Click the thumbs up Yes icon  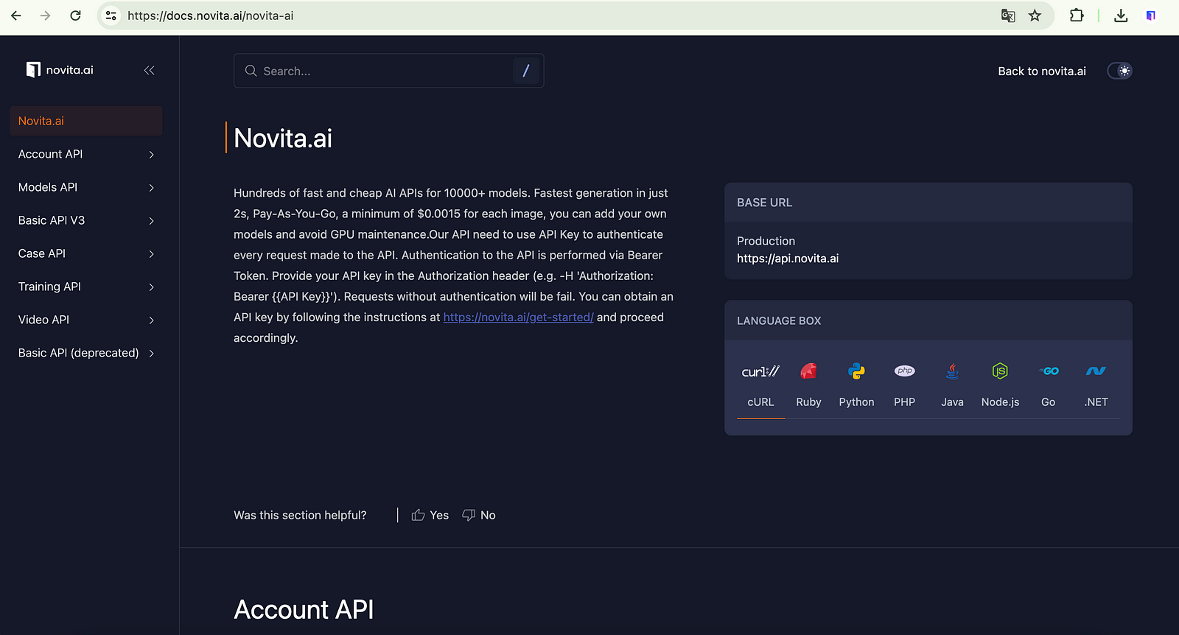click(418, 515)
